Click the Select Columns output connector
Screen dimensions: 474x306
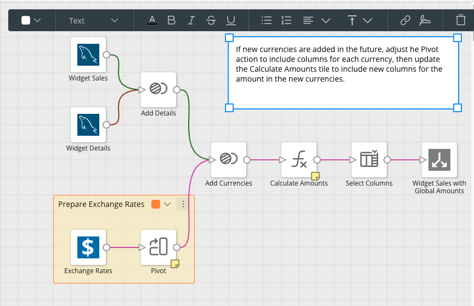387,160
